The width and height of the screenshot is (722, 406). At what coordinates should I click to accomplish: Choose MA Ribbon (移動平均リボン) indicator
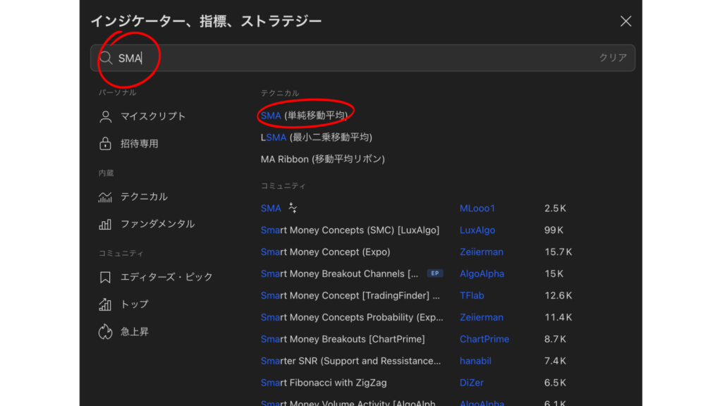click(x=322, y=159)
